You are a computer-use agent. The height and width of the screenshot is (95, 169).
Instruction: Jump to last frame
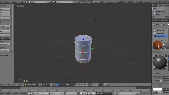click(x=94, y=93)
